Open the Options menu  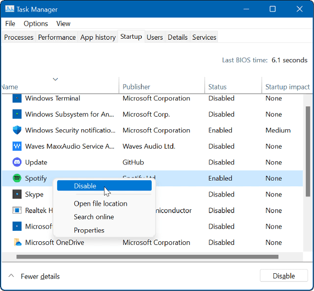36,24
